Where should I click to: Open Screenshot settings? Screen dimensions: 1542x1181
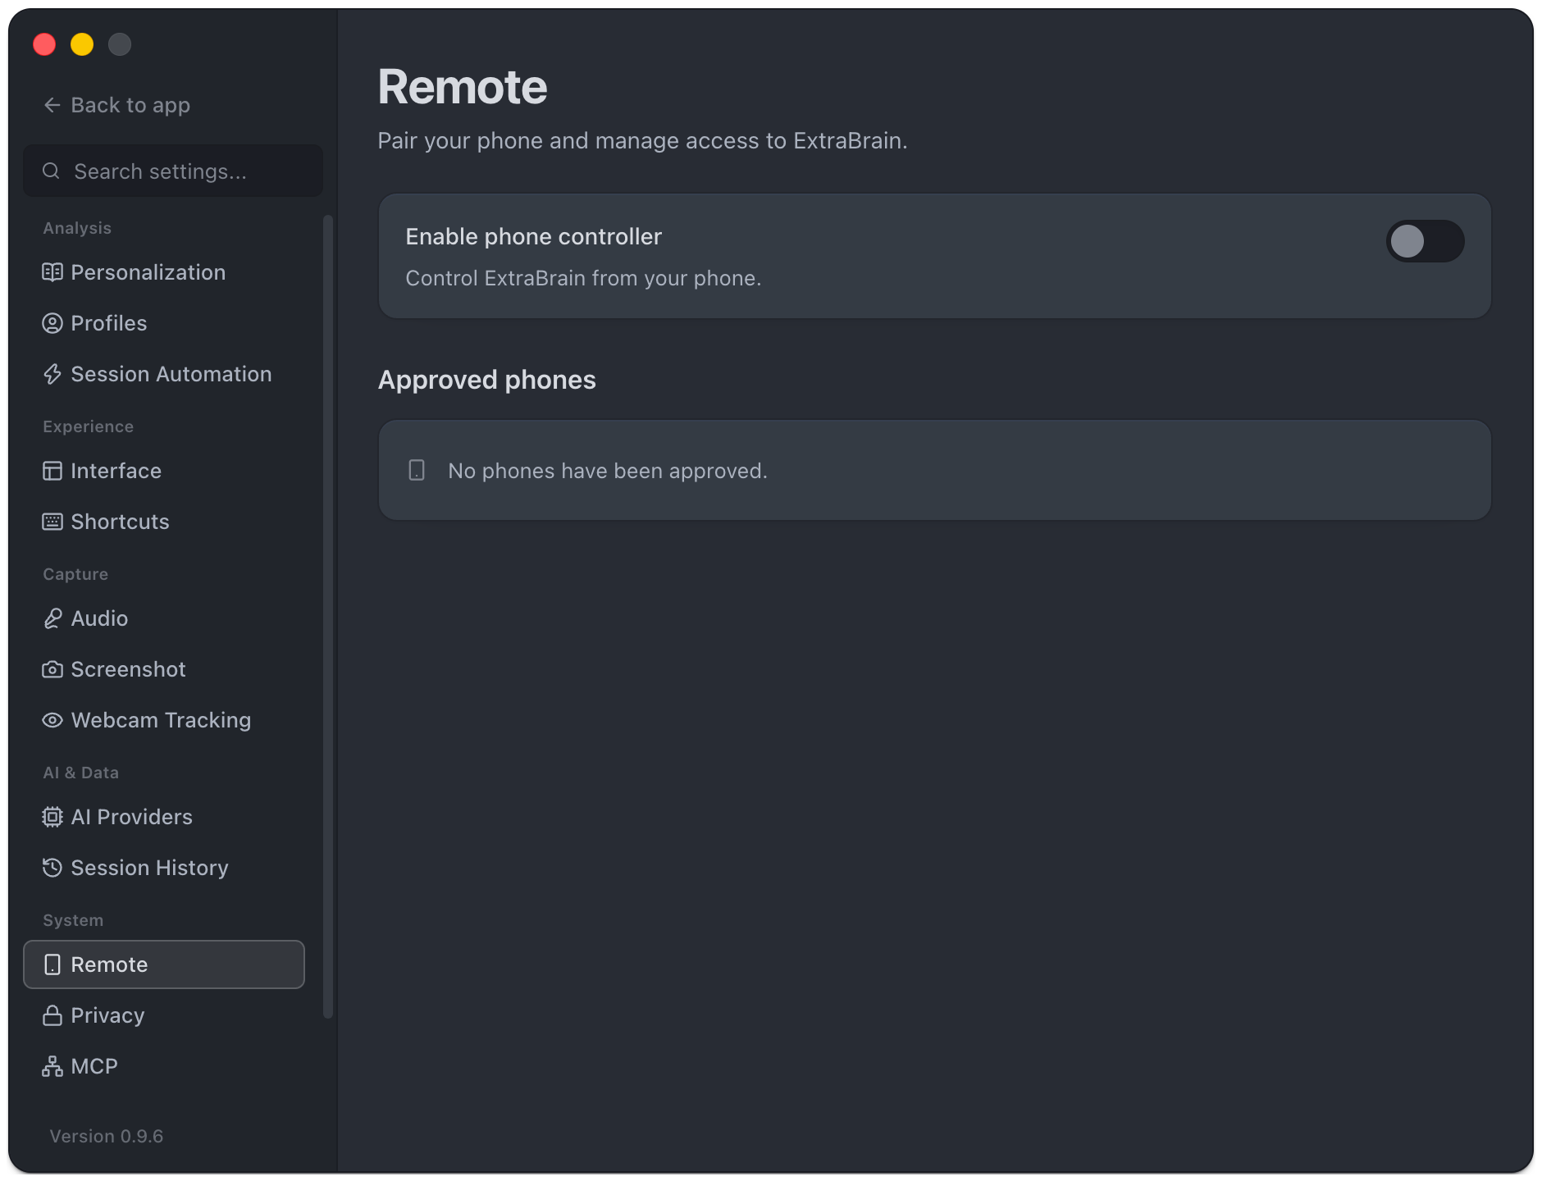(164, 669)
